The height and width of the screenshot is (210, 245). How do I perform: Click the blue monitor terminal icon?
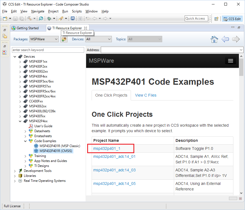[73, 18]
